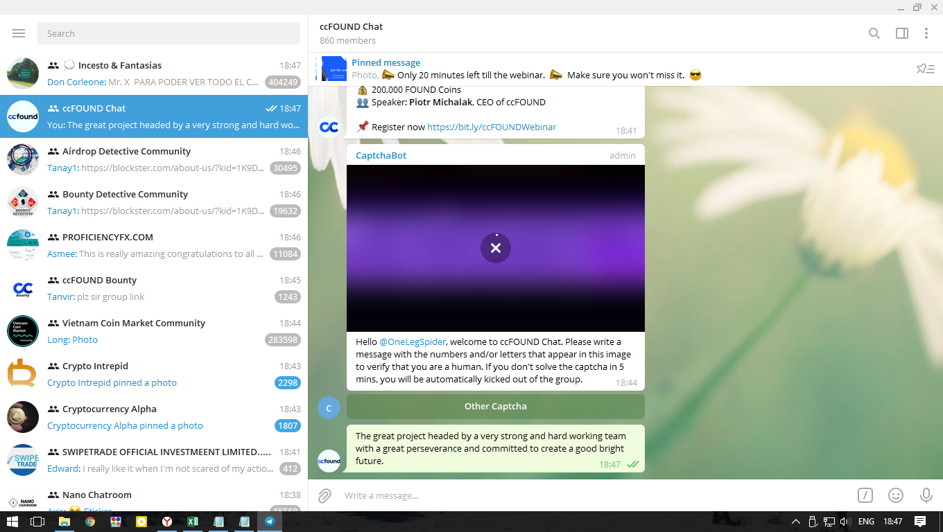Click the admin label on CaptchaBot's message
943x532 pixels.
623,156
